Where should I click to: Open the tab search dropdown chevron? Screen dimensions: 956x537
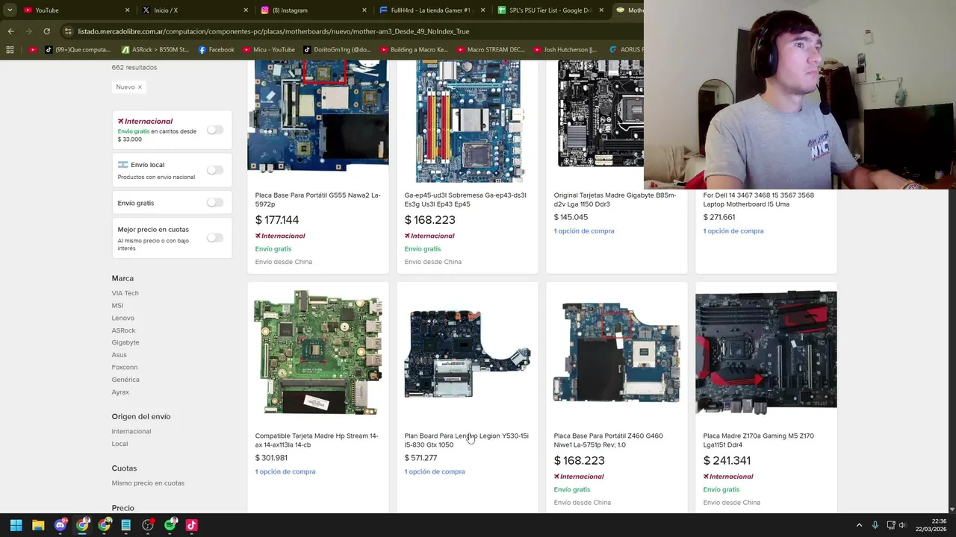(x=10, y=10)
